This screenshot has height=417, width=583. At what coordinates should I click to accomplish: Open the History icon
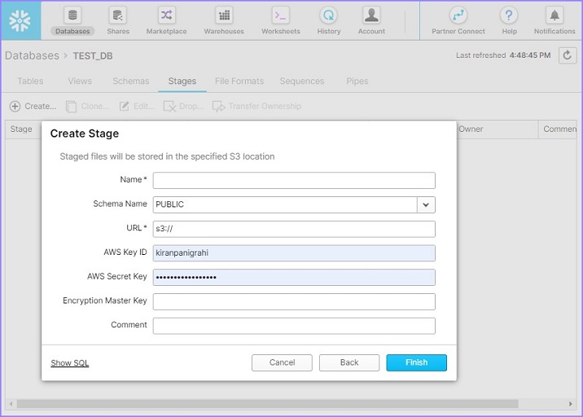click(329, 15)
